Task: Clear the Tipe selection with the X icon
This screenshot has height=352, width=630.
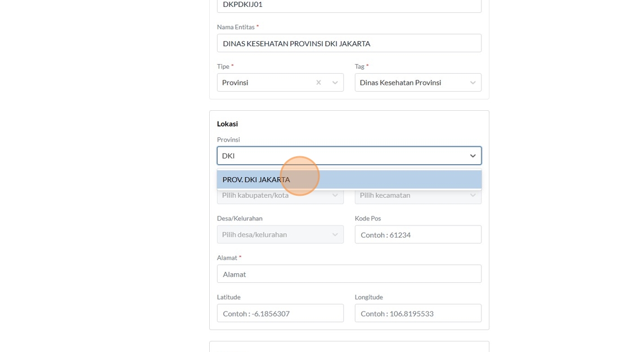Action: [x=318, y=83]
